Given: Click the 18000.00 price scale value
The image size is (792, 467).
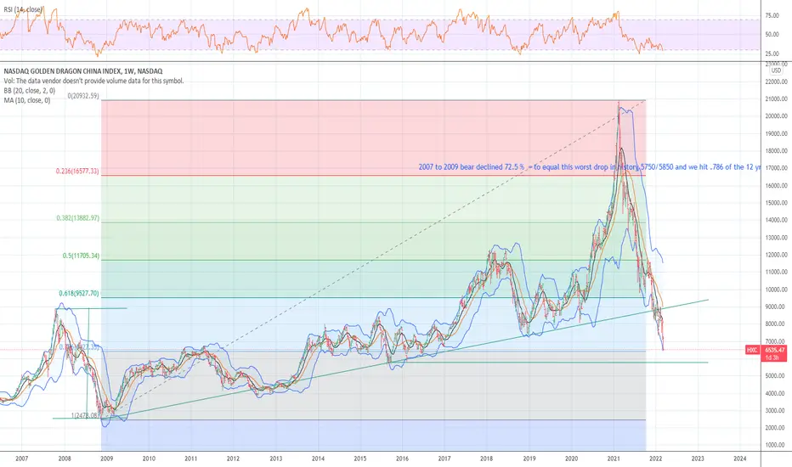Looking at the screenshot, I should point(777,150).
